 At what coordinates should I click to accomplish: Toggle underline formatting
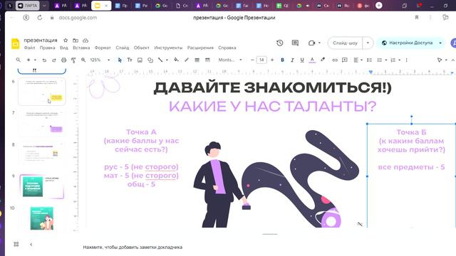(x=302, y=60)
